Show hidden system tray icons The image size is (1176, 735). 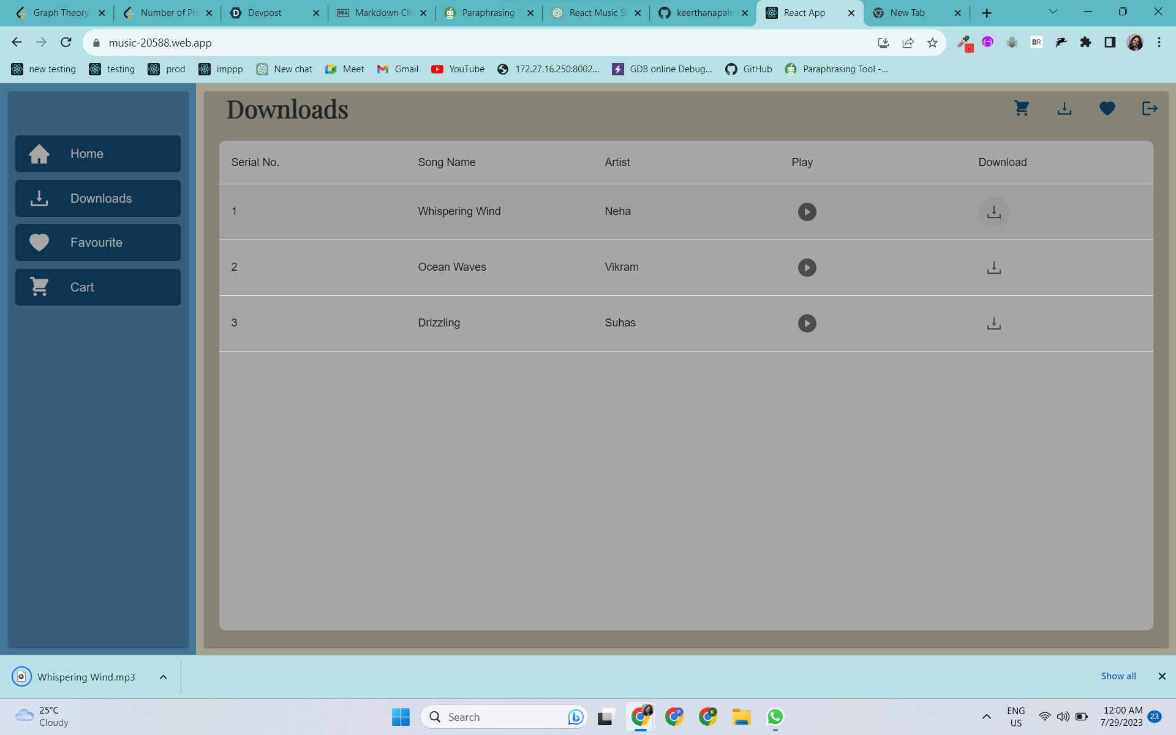coord(986,717)
